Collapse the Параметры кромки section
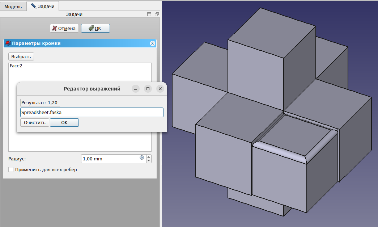 pyautogui.click(x=152, y=43)
